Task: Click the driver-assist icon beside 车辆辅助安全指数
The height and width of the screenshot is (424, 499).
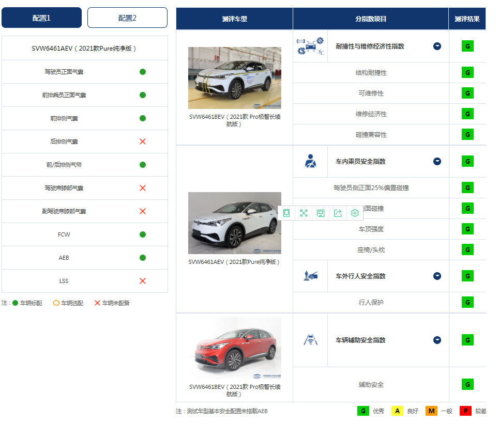Action: 310,340
